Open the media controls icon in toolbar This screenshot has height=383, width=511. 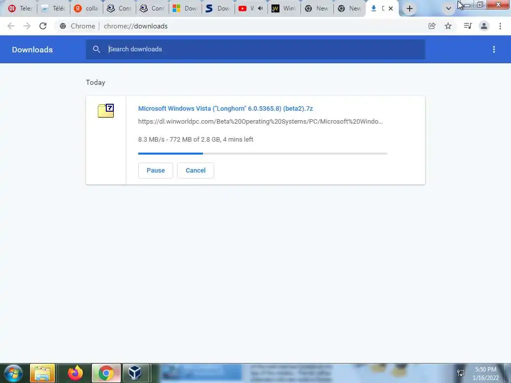(x=468, y=26)
